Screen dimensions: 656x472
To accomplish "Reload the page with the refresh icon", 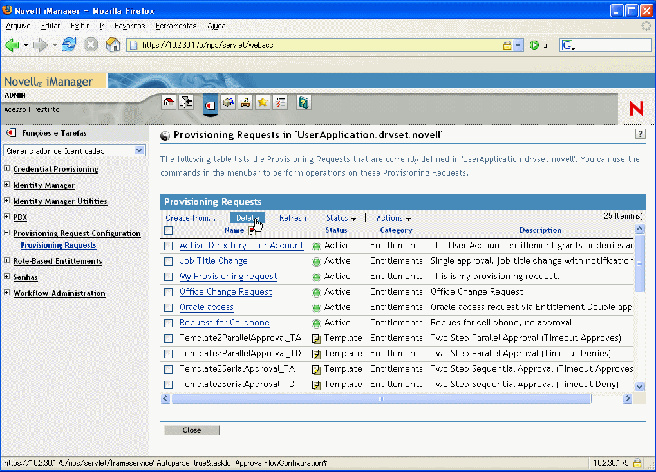I will (x=69, y=44).
